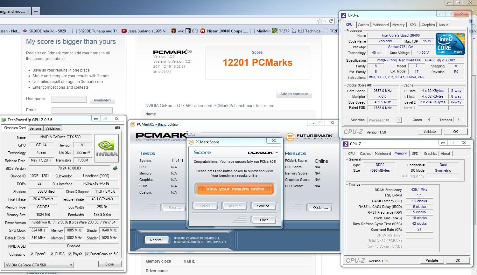Screen dimensions: 477x275
Task: Open the SR20DE Tuneup bookmark
Action: [96, 31]
